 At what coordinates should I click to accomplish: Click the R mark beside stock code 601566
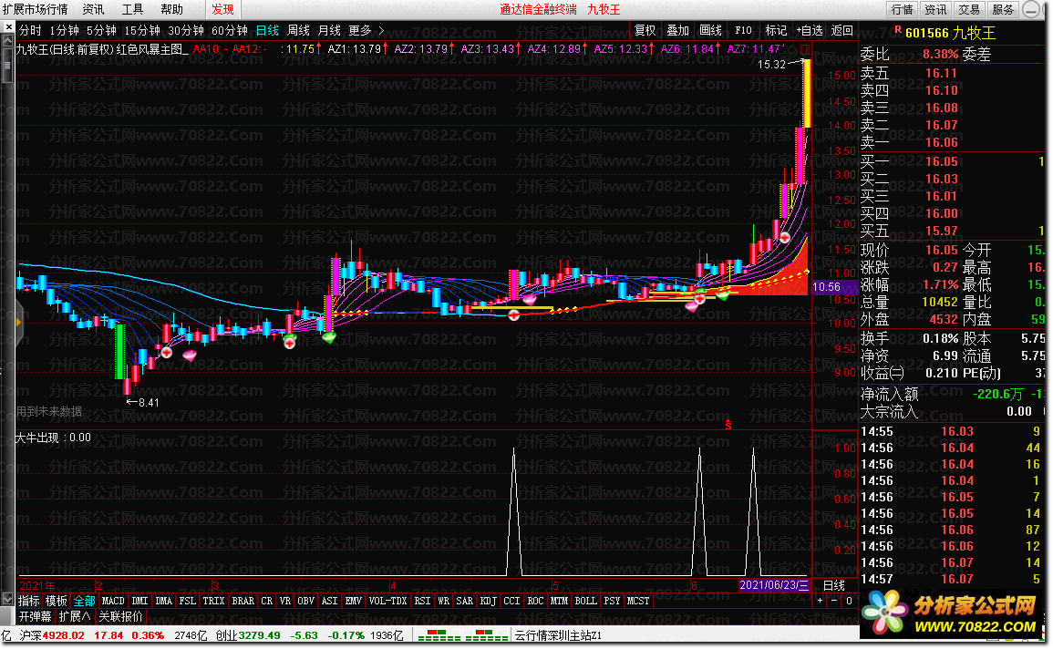coord(898,29)
